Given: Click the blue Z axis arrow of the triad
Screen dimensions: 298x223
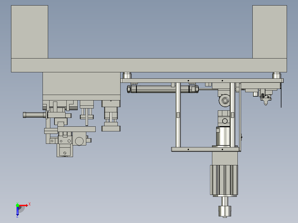Looking at the screenshot, I should (x=17, y=211).
